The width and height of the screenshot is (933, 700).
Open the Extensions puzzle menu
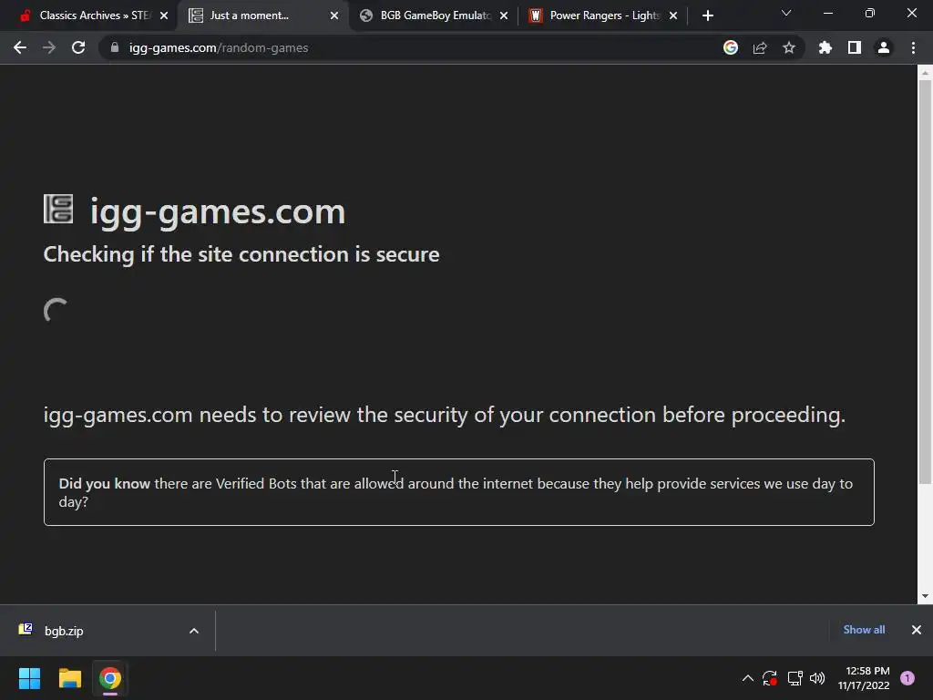pos(825,47)
